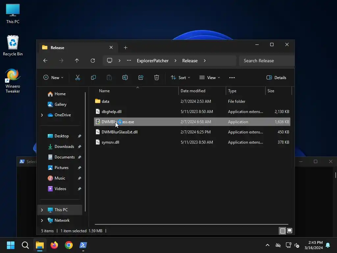Open Google Chrome from the taskbar
This screenshot has width=337, height=253.
point(69,245)
